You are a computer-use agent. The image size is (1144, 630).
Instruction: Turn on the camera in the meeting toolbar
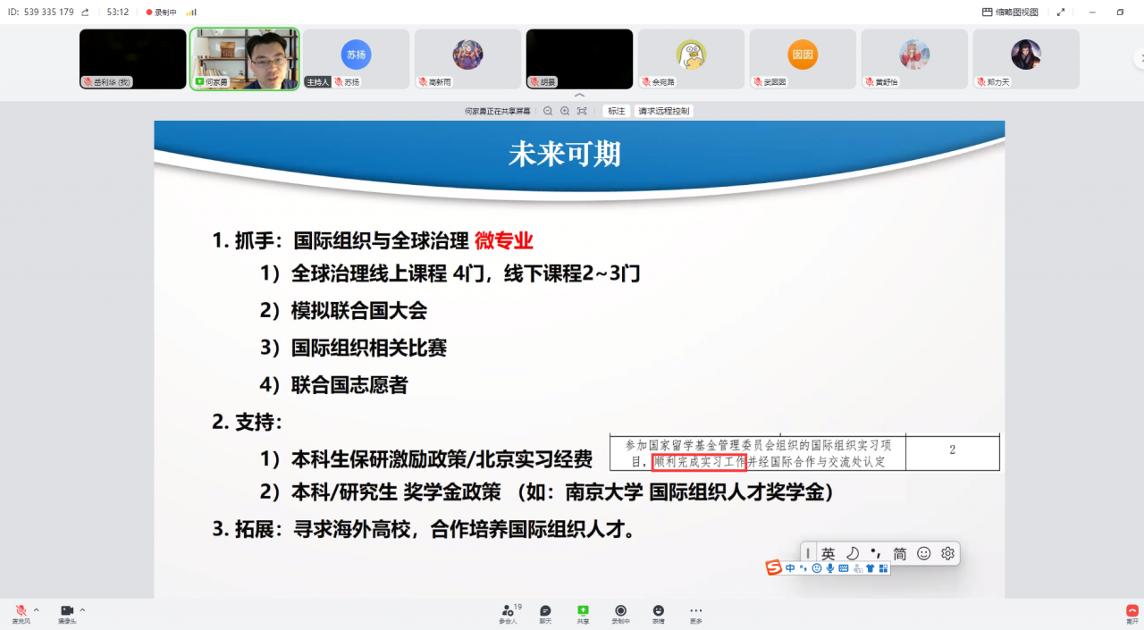pyautogui.click(x=66, y=610)
